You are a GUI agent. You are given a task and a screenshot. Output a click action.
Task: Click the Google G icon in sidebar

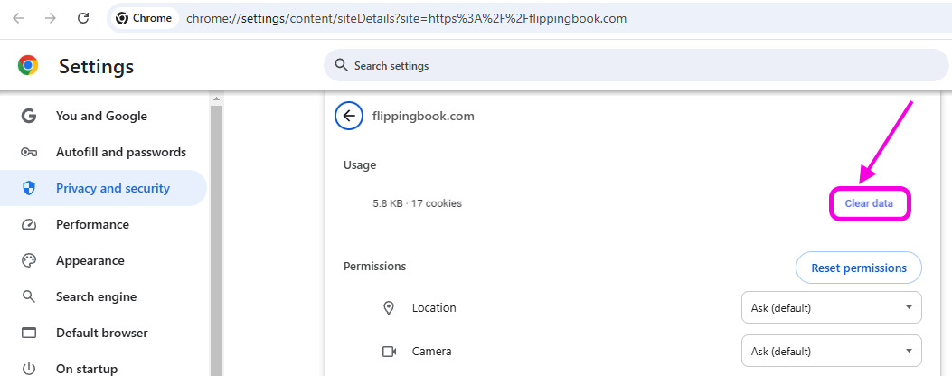[x=29, y=116]
